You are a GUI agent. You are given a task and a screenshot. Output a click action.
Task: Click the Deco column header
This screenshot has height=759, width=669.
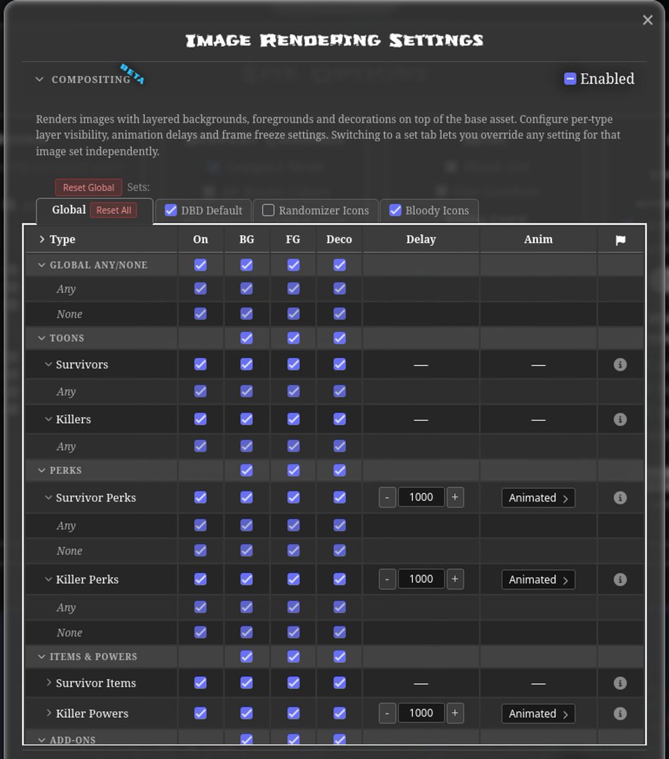[x=340, y=240]
